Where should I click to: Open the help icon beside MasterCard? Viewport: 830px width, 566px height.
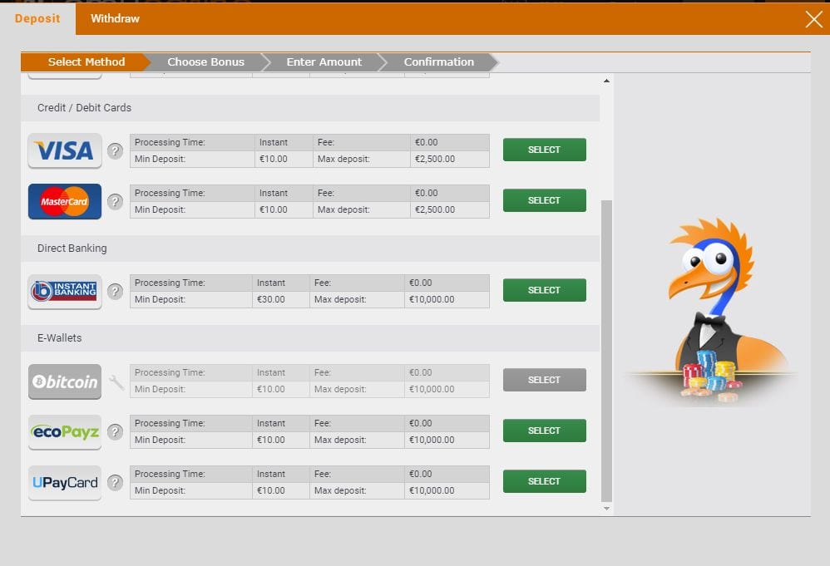pyautogui.click(x=116, y=201)
